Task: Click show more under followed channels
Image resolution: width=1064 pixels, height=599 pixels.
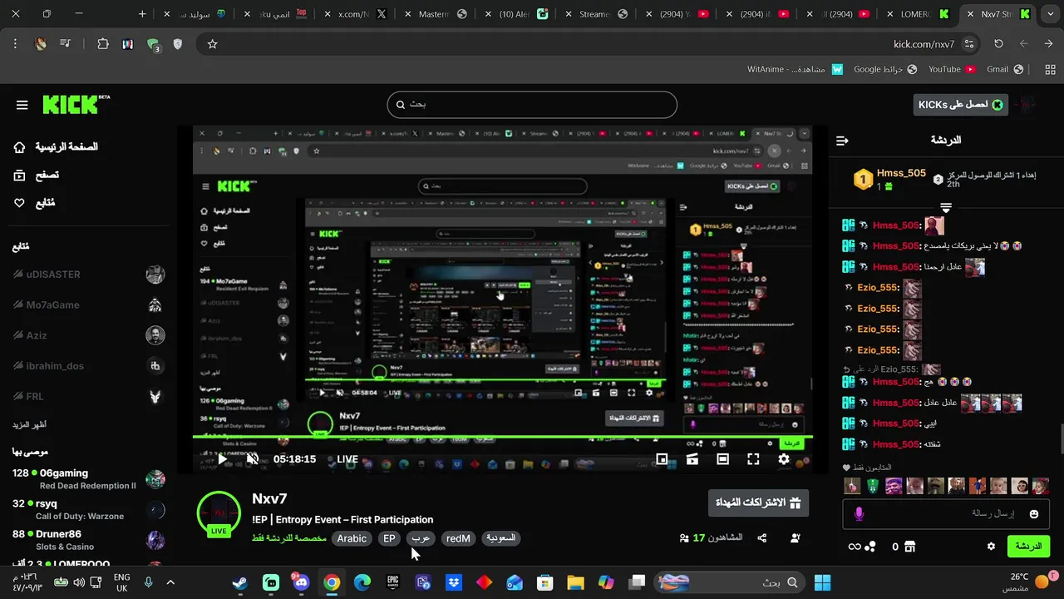Action: [x=29, y=424]
